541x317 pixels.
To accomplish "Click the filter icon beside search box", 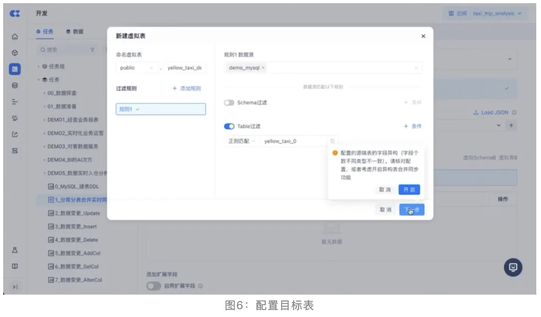I will [x=93, y=50].
